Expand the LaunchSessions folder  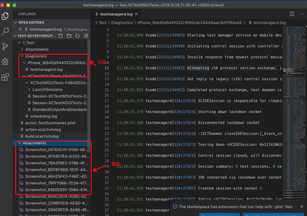[x=29, y=90]
